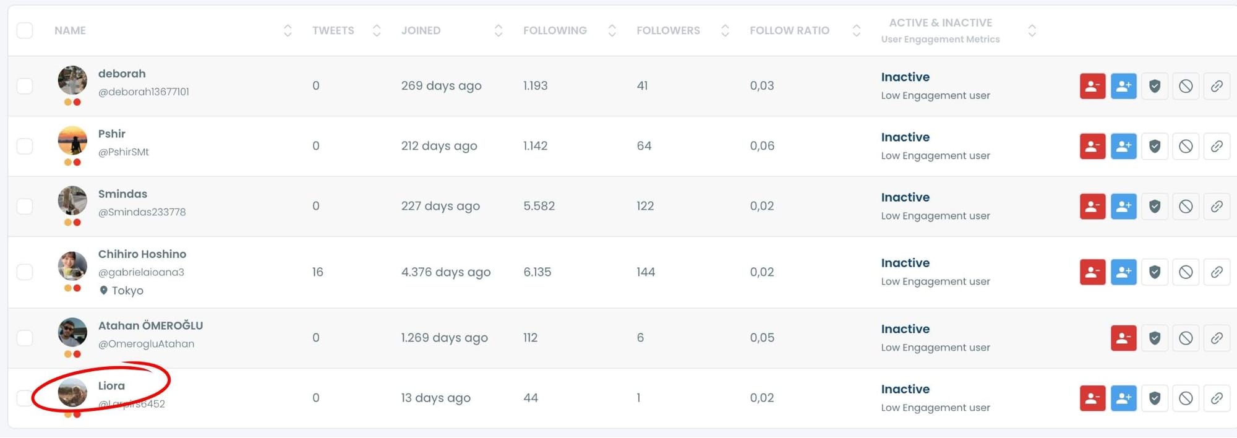The width and height of the screenshot is (1237, 438).
Task: Follow Pshir via the blue user-plus icon
Action: tap(1123, 146)
